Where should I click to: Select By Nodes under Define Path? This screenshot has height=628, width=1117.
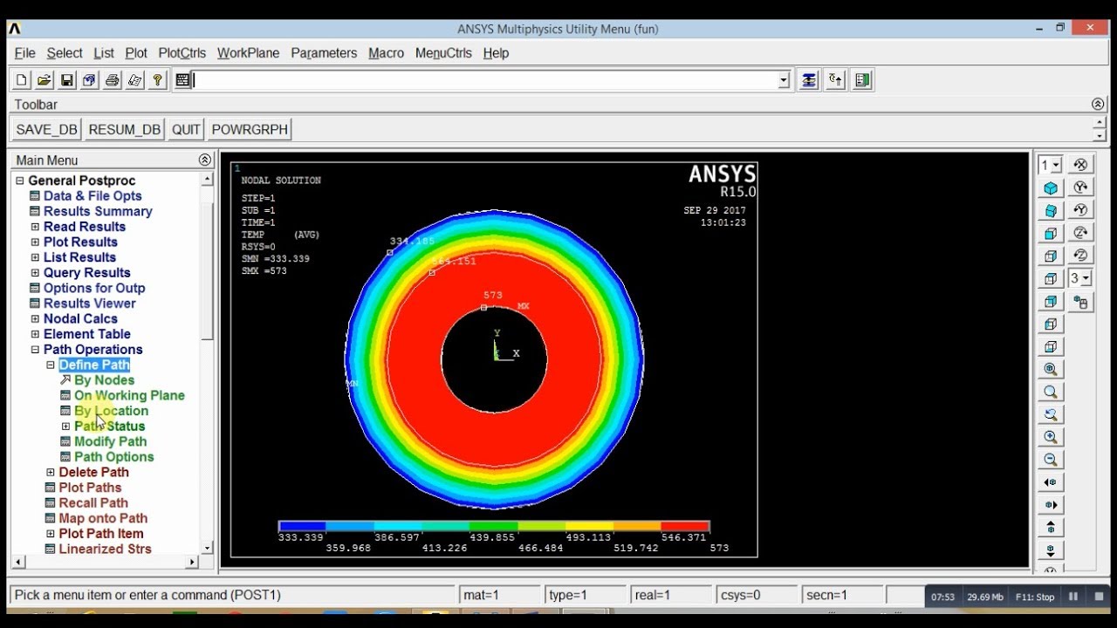point(104,380)
